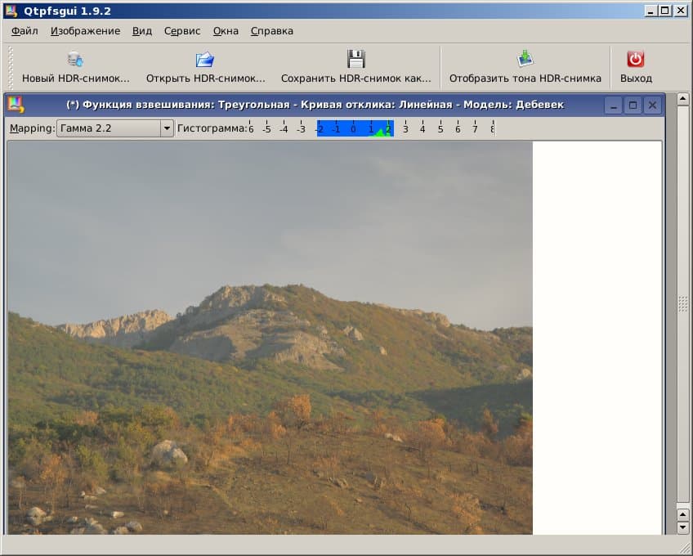Image resolution: width=693 pixels, height=556 pixels.
Task: Click the red Выход power icon
Action: click(x=636, y=59)
